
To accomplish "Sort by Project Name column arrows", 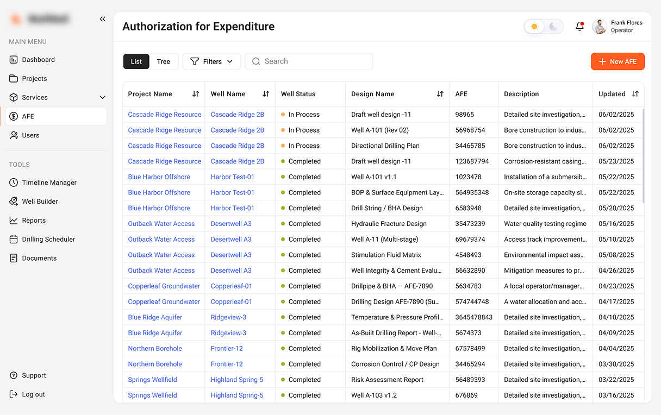I will (196, 94).
